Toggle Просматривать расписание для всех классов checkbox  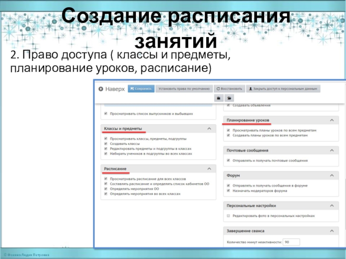106,179
